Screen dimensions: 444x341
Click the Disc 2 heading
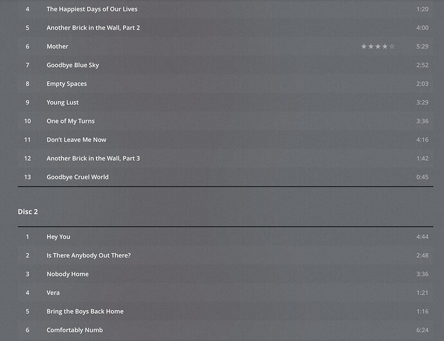coord(28,212)
